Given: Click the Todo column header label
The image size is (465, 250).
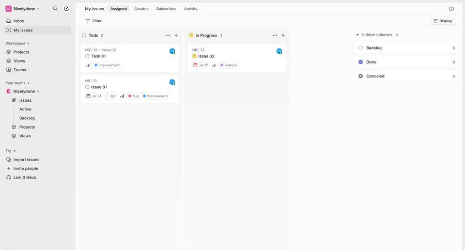Looking at the screenshot, I should point(94,35).
